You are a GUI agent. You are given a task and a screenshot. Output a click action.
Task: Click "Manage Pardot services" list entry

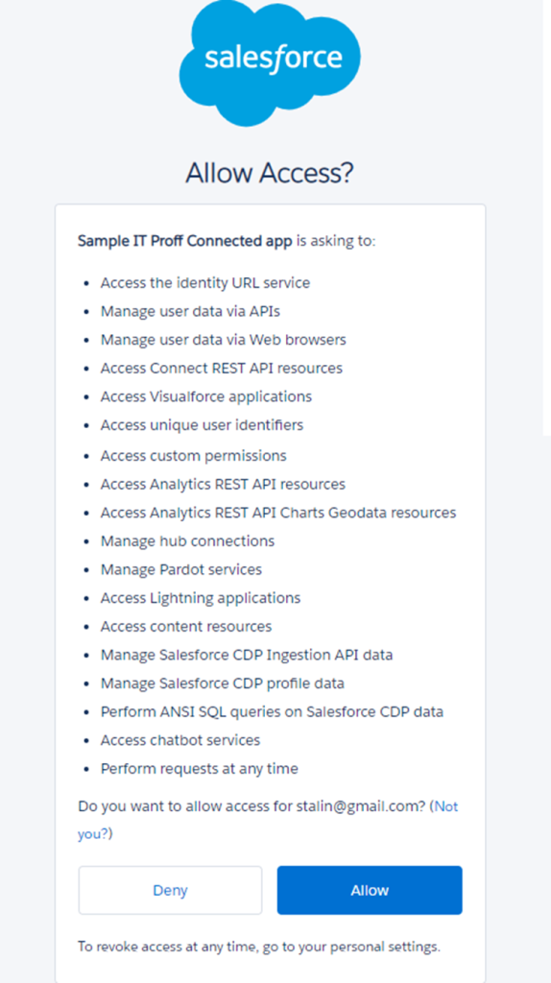(181, 569)
